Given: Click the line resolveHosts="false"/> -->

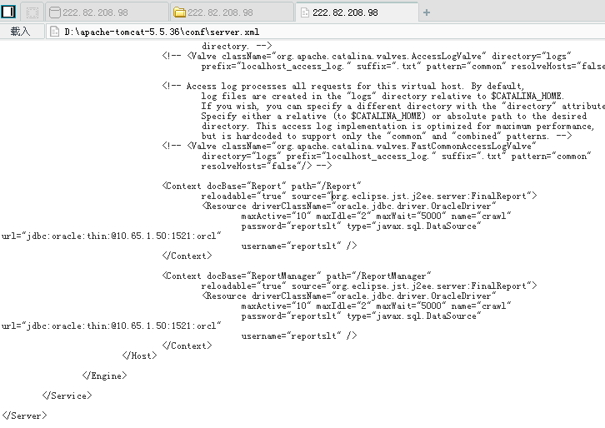Looking at the screenshot, I should click(x=266, y=167).
